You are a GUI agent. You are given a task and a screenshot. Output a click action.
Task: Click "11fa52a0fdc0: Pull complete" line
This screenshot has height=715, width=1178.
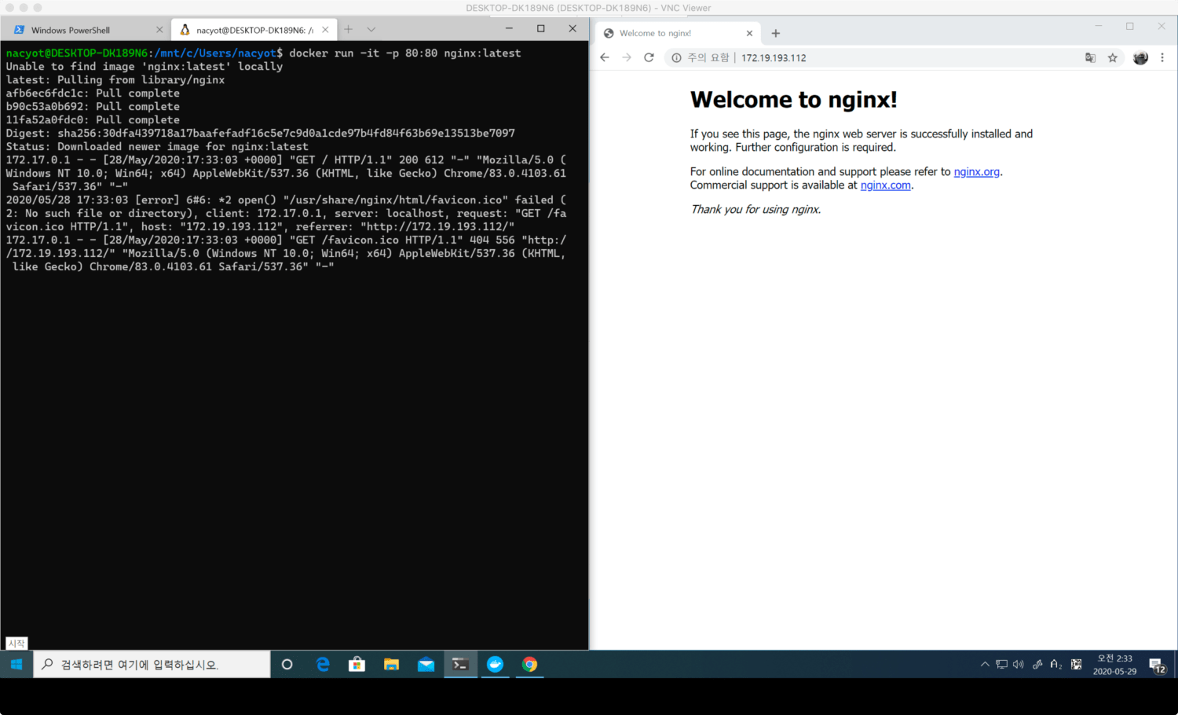tap(93, 120)
